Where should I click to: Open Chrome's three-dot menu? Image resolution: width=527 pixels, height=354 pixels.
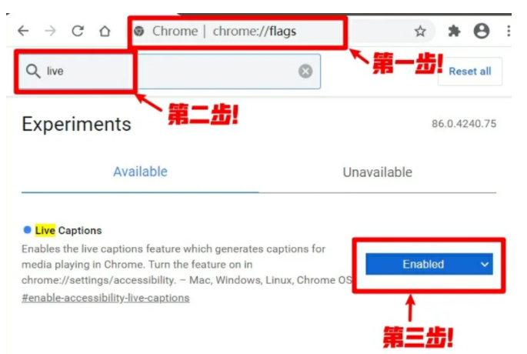point(509,31)
